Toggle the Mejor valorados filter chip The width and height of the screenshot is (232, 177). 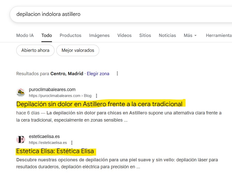coord(78,50)
